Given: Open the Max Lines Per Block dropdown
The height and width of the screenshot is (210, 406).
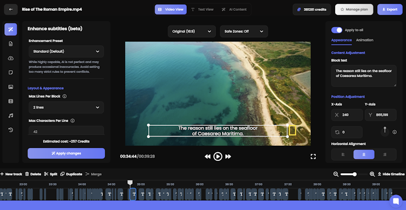Looking at the screenshot, I should tap(66, 107).
